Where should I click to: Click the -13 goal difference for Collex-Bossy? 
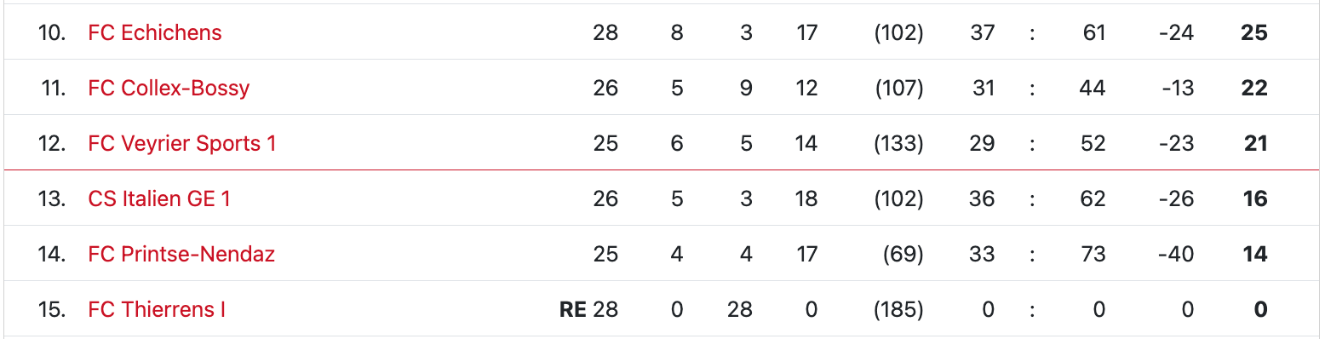(x=1178, y=88)
